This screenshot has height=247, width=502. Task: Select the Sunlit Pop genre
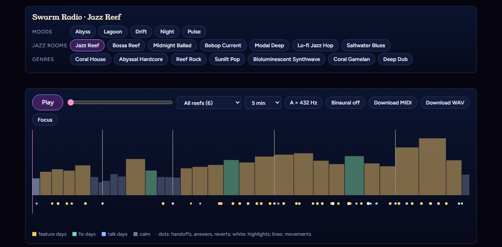[x=227, y=59]
